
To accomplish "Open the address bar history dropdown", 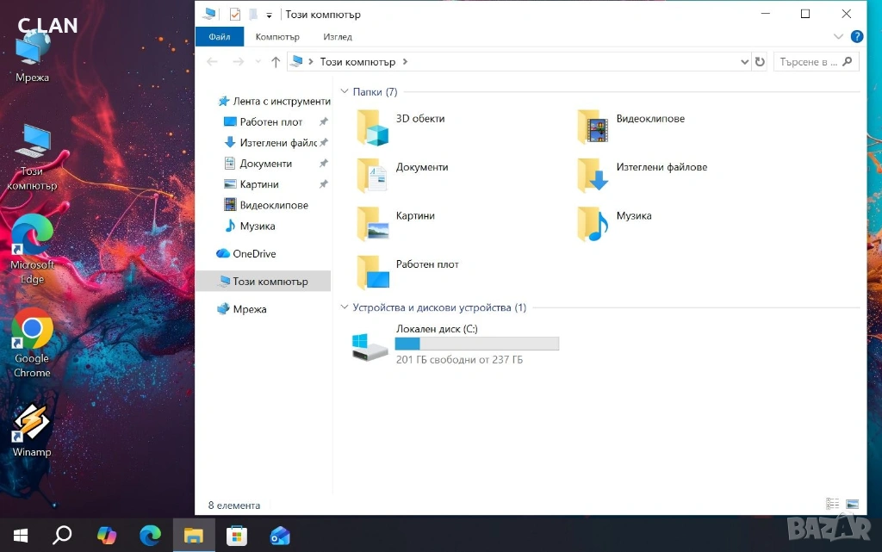I will (745, 62).
